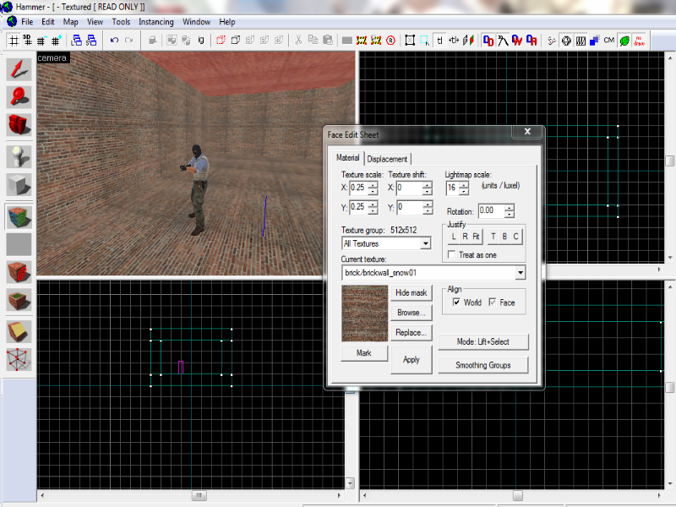Select the Clipping tool
The width and height of the screenshot is (676, 507).
(19, 331)
